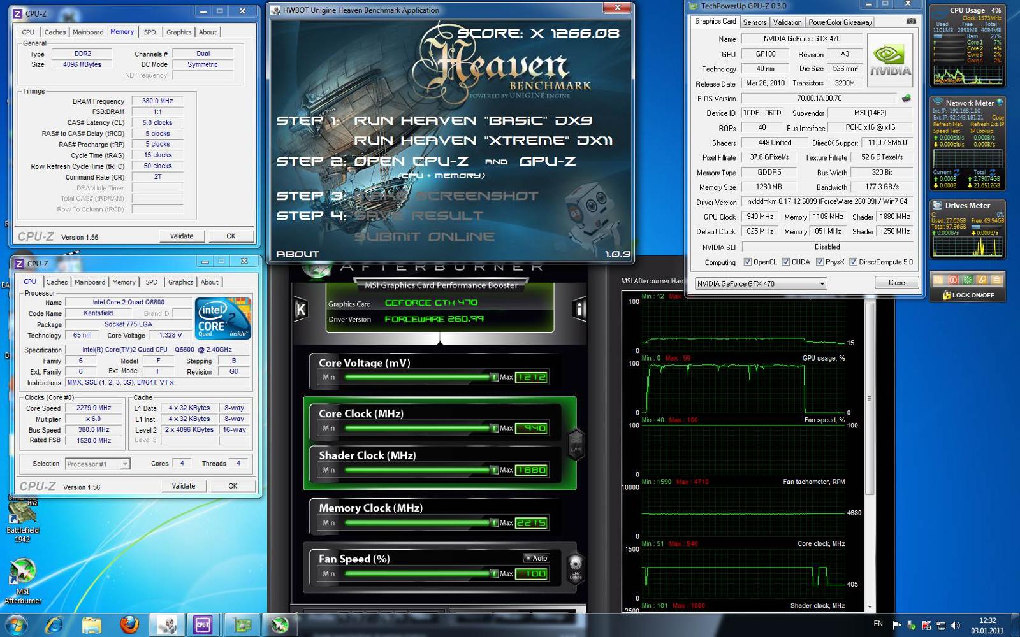Toggle the DirectCompute 5.0 checkbox
The width and height of the screenshot is (1020, 637).
click(853, 262)
